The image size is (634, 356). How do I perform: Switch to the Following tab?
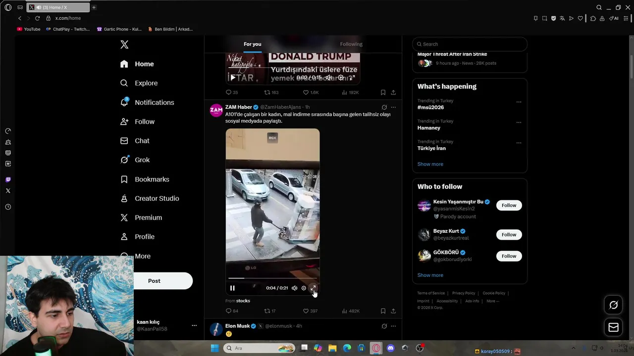pyautogui.click(x=351, y=44)
